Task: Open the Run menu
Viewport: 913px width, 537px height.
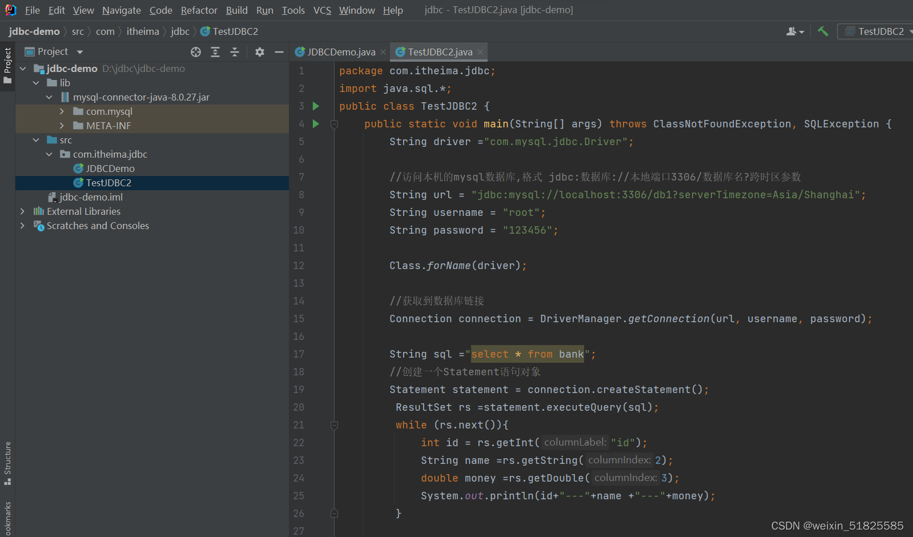Action: (265, 10)
